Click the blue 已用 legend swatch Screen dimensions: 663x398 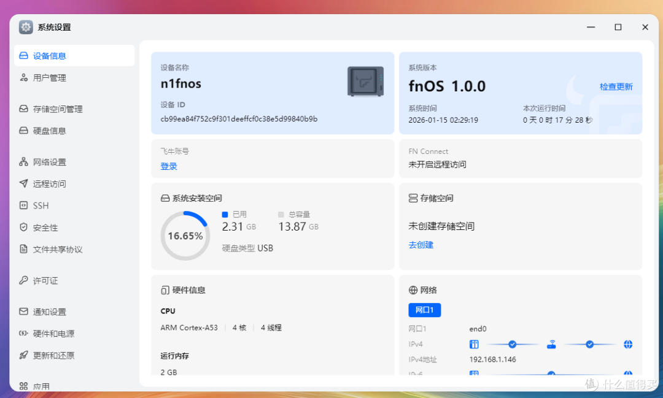coord(225,215)
